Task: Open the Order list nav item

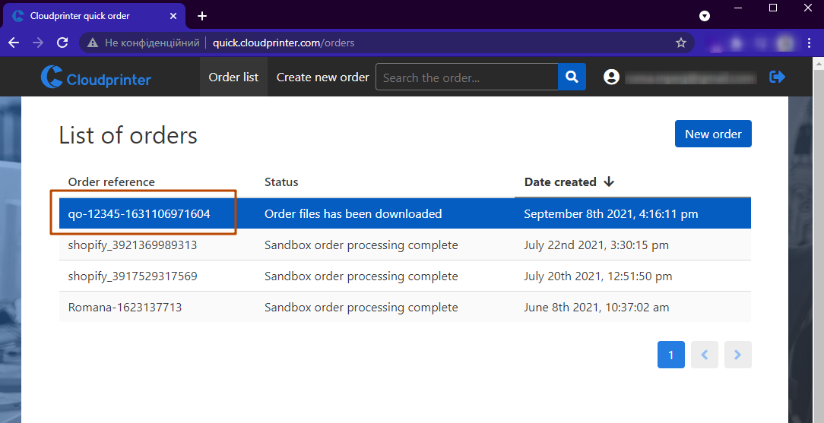Action: coord(233,77)
